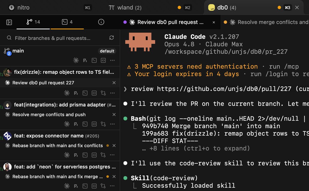
Task: Open more options for prisma adapter branch
Action: coord(112,124)
